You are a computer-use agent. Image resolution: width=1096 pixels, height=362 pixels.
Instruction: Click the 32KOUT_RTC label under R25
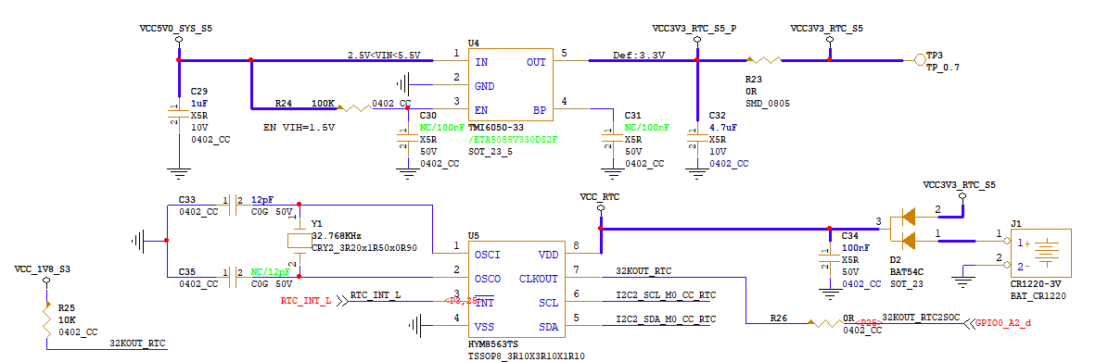tap(138, 343)
